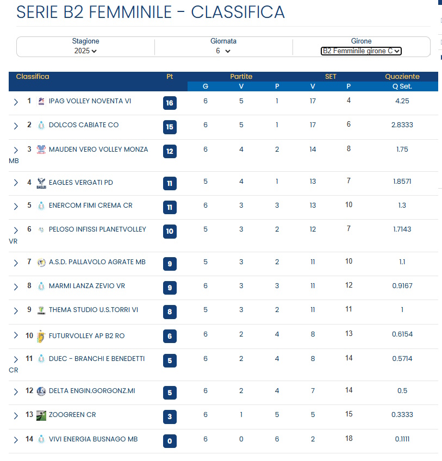The width and height of the screenshot is (442, 461).
Task: Click the Q Set. column header
Action: pyautogui.click(x=402, y=86)
